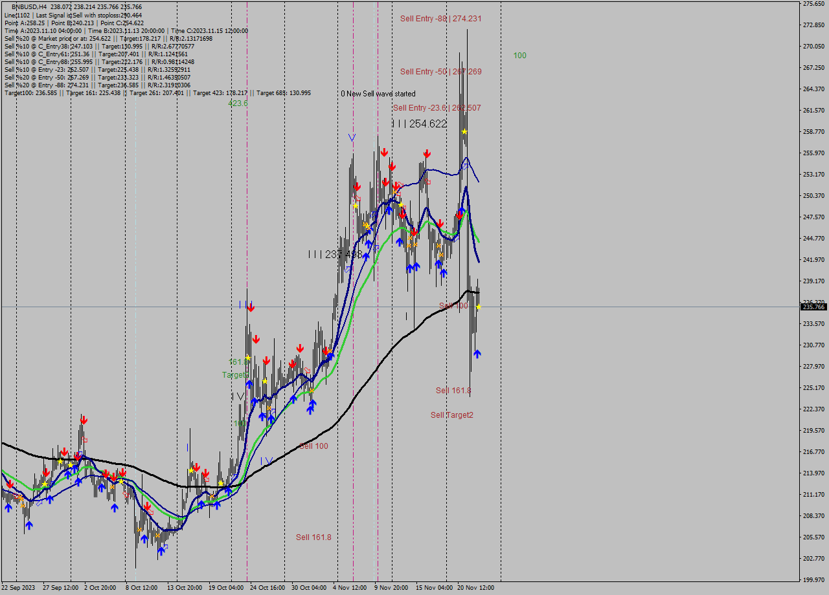This screenshot has height=595, width=829.
Task: Click the 8 Oct 12:00 time label
Action: pos(141,588)
